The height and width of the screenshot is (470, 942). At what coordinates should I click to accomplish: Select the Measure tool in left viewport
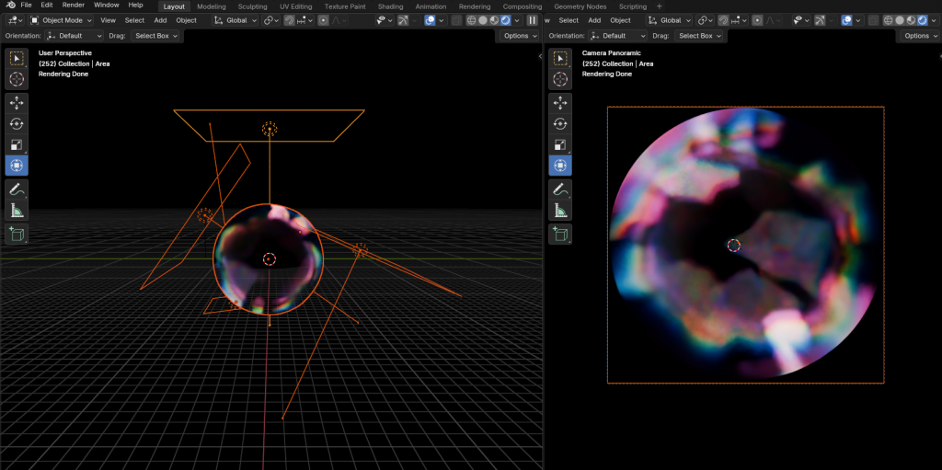pos(17,211)
